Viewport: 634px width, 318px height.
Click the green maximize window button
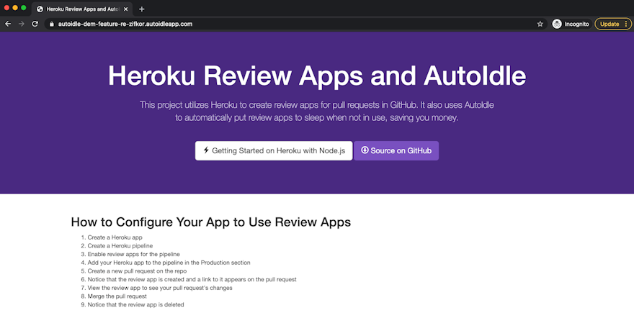point(24,8)
